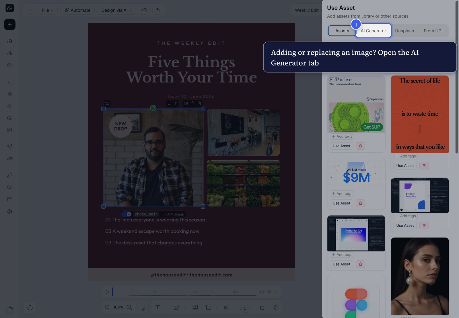Click the cloud save status icon
459x318 pixels.
point(144,10)
